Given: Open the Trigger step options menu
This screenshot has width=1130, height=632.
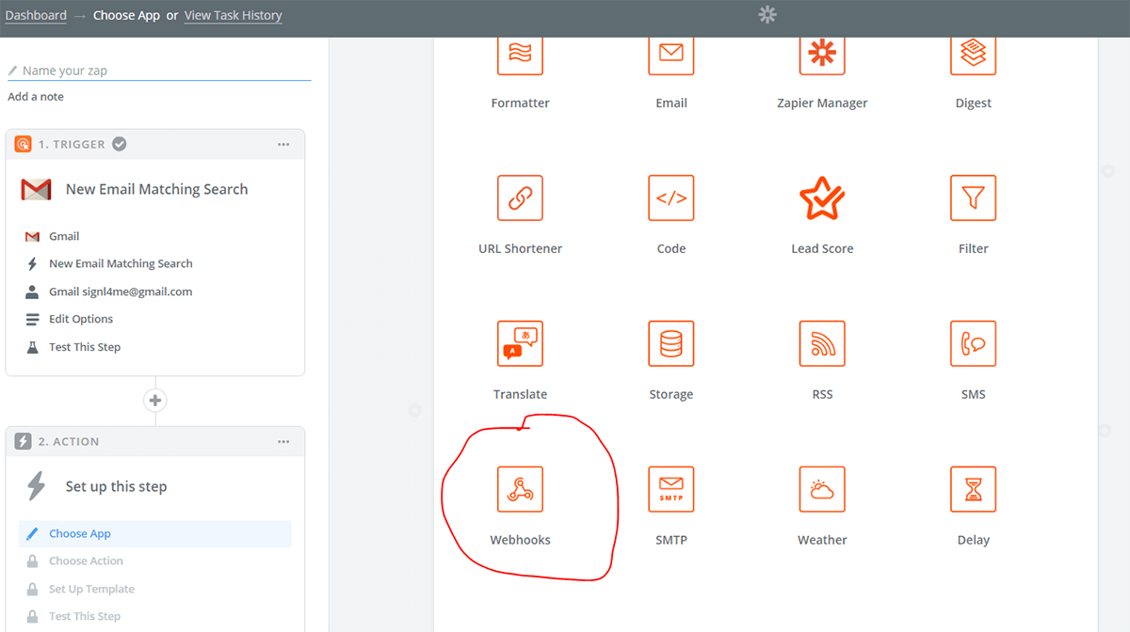Looking at the screenshot, I should coord(283,144).
